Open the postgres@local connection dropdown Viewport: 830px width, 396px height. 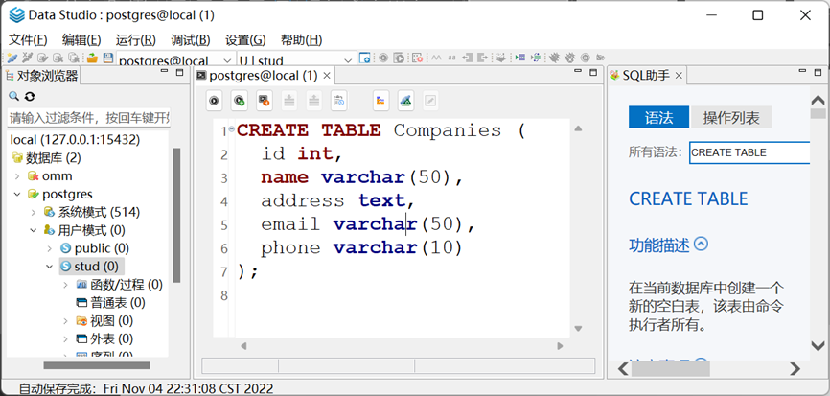pos(227,60)
